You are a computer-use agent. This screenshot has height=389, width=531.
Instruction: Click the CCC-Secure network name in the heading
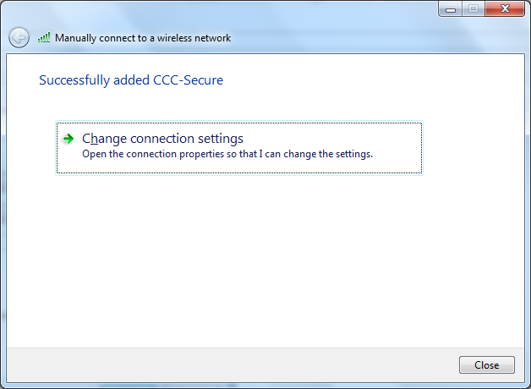click(x=188, y=80)
